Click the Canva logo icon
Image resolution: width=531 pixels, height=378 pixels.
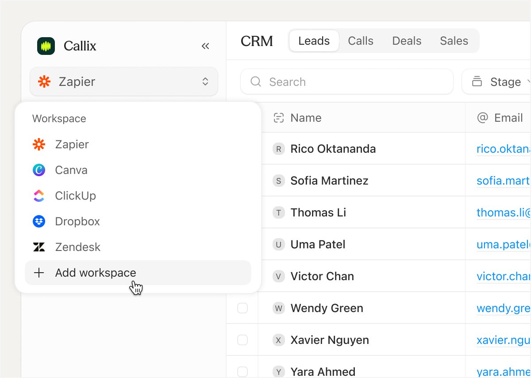(x=39, y=170)
